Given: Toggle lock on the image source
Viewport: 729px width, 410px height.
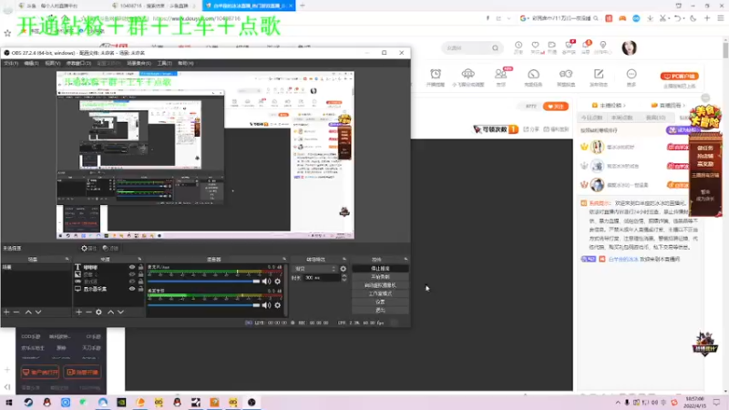Looking at the screenshot, I should click(x=141, y=274).
